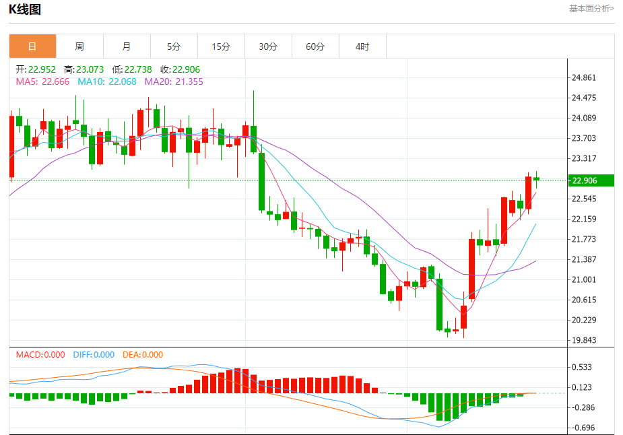Open the 4时 interval tab
The image size is (623, 435).
tap(362, 46)
